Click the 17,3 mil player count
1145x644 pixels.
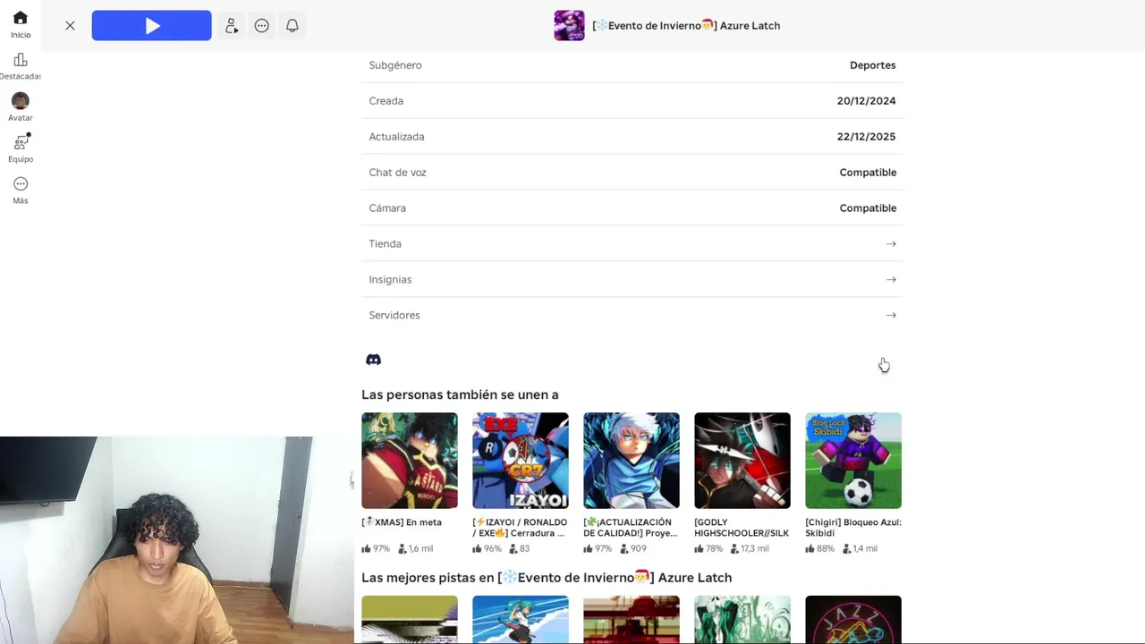(750, 548)
